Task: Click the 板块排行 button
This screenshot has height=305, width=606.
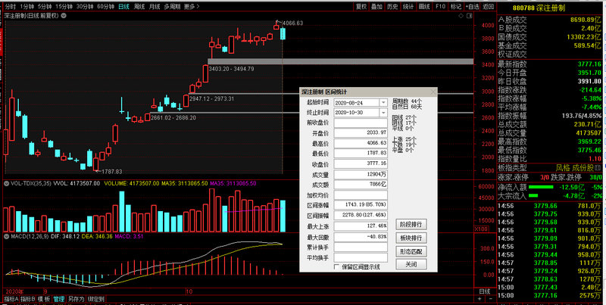Action: point(411,238)
